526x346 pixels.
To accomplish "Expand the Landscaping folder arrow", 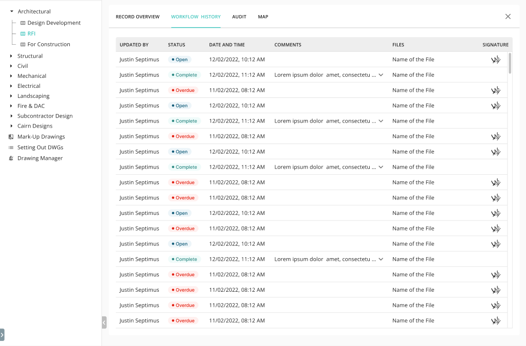I will pyautogui.click(x=11, y=96).
